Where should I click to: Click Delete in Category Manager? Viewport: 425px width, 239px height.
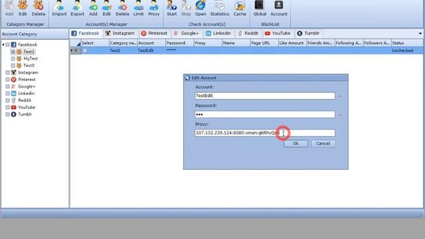tap(39, 8)
